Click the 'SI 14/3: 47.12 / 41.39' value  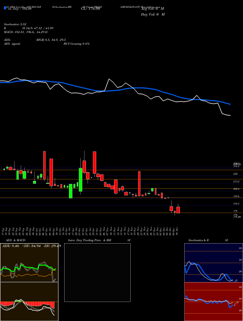click(38, 28)
